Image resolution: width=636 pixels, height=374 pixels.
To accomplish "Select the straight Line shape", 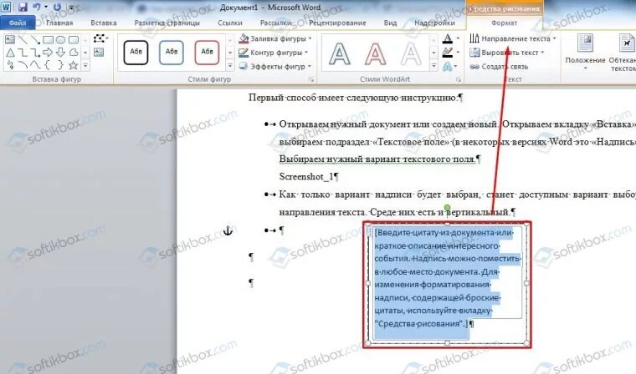I will [x=23, y=40].
